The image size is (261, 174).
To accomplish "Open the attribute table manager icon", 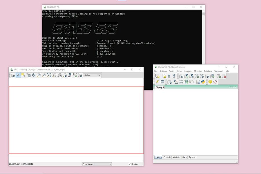I will pos(162,82).
